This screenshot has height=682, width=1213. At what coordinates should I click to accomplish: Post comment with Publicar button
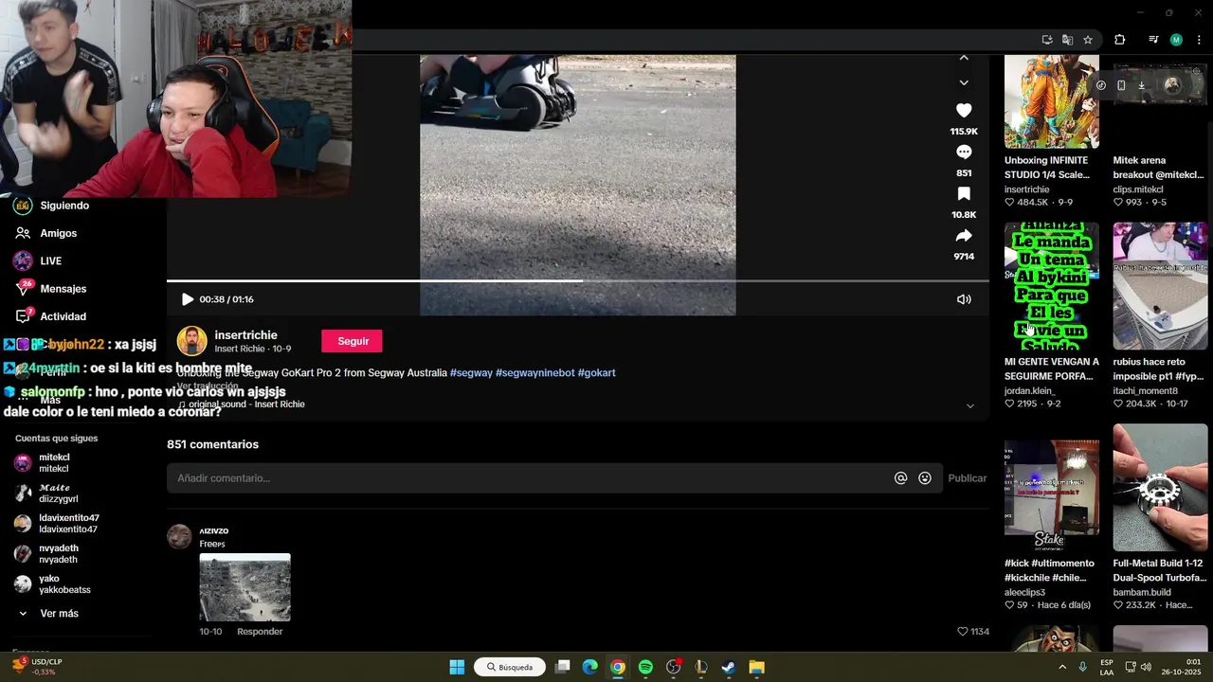coord(968,478)
